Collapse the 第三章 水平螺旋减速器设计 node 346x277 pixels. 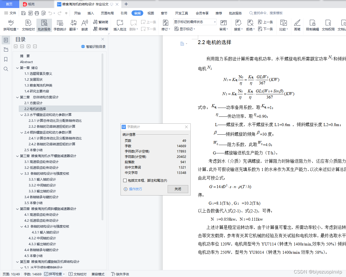point(17,156)
